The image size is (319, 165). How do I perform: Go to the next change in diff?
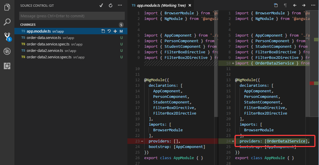click(x=304, y=5)
